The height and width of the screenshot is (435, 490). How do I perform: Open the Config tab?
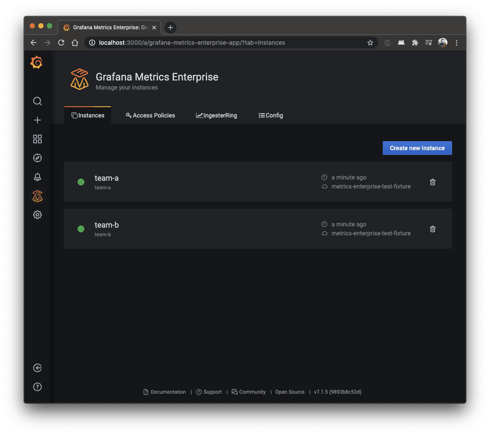point(271,115)
